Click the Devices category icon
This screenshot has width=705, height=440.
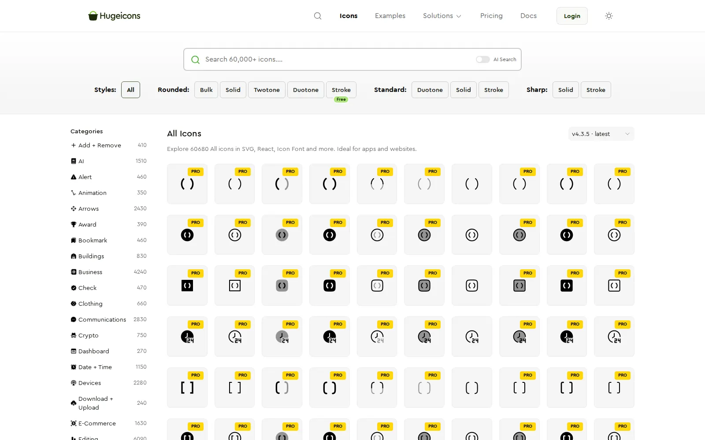74,383
